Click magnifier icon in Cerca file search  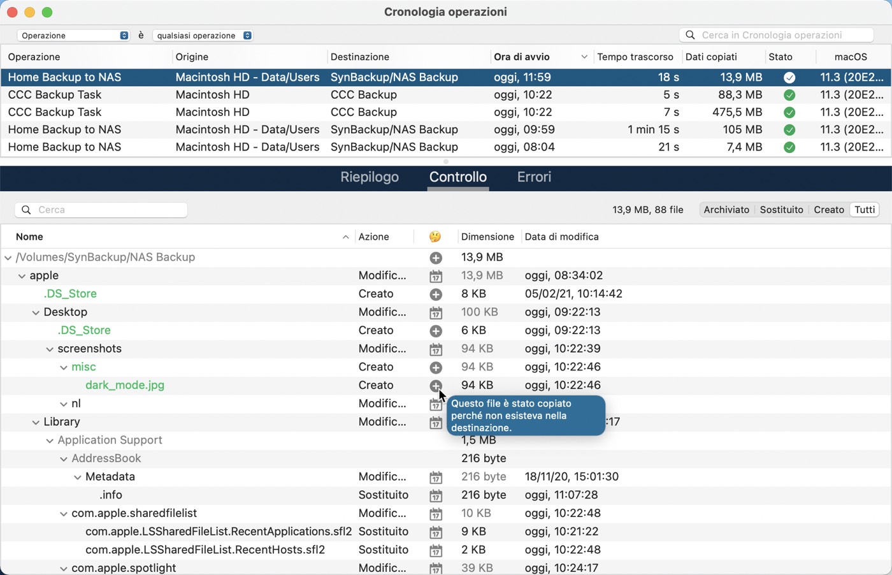(26, 210)
